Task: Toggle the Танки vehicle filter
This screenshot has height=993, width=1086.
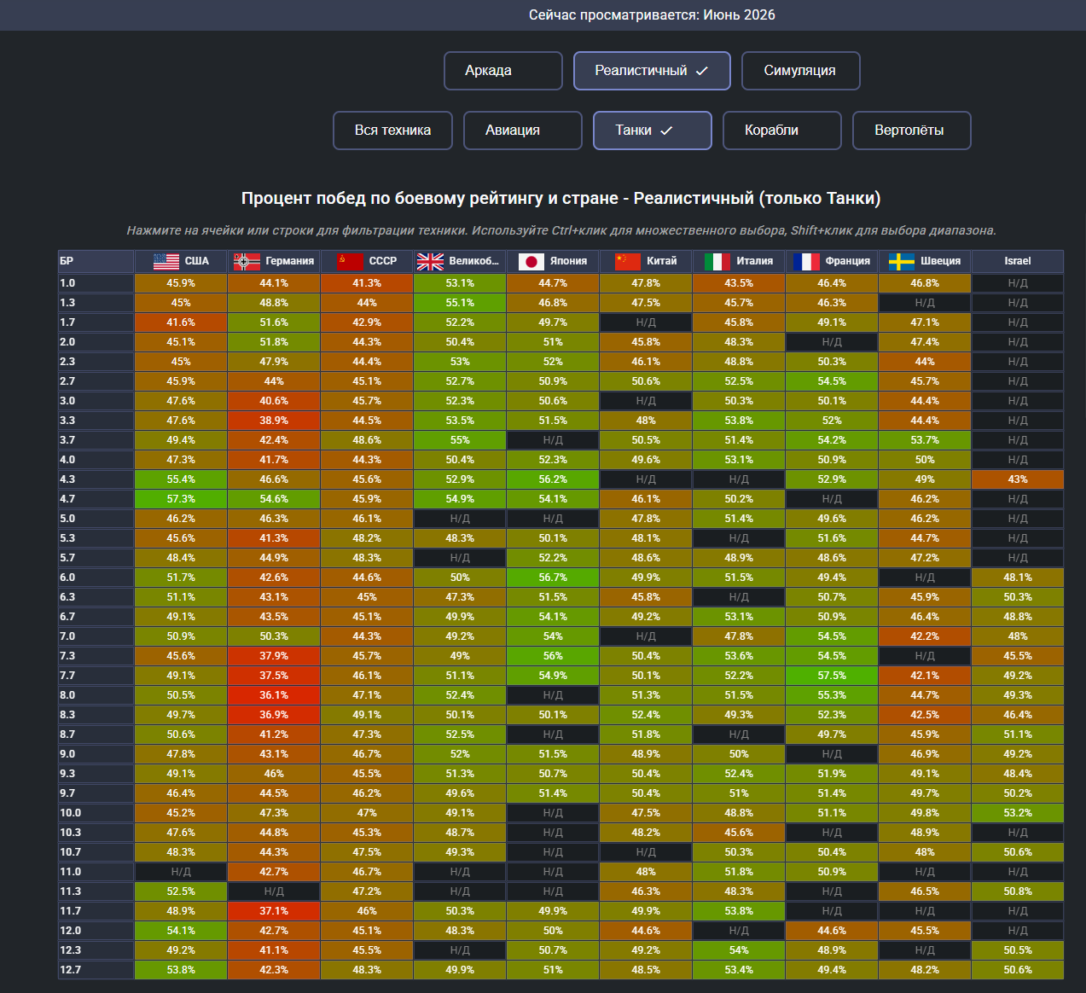Action: (x=653, y=131)
